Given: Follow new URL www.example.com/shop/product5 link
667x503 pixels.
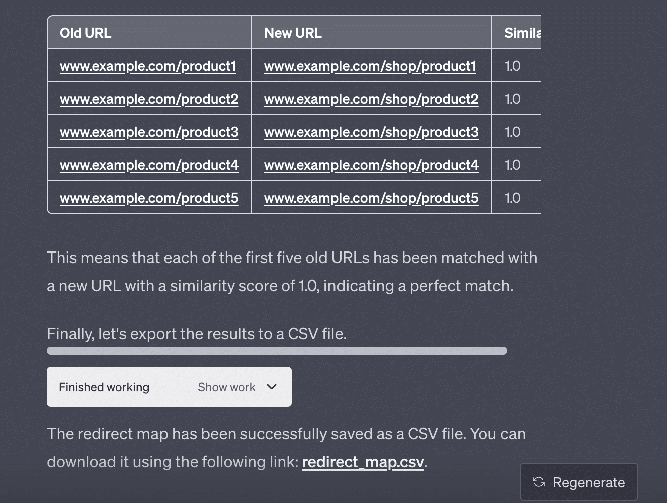Looking at the screenshot, I should 371,198.
